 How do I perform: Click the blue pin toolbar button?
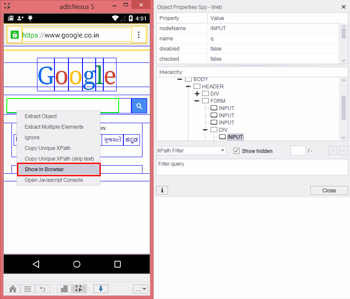(x=101, y=289)
